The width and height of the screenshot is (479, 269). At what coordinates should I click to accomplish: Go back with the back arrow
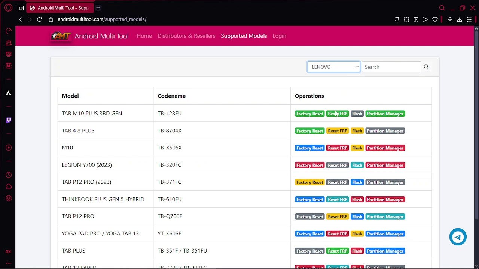pos(21,19)
